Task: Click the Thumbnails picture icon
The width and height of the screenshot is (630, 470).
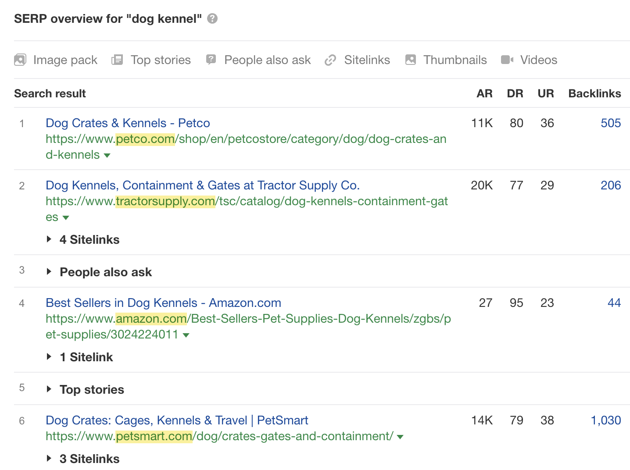Action: coord(411,60)
